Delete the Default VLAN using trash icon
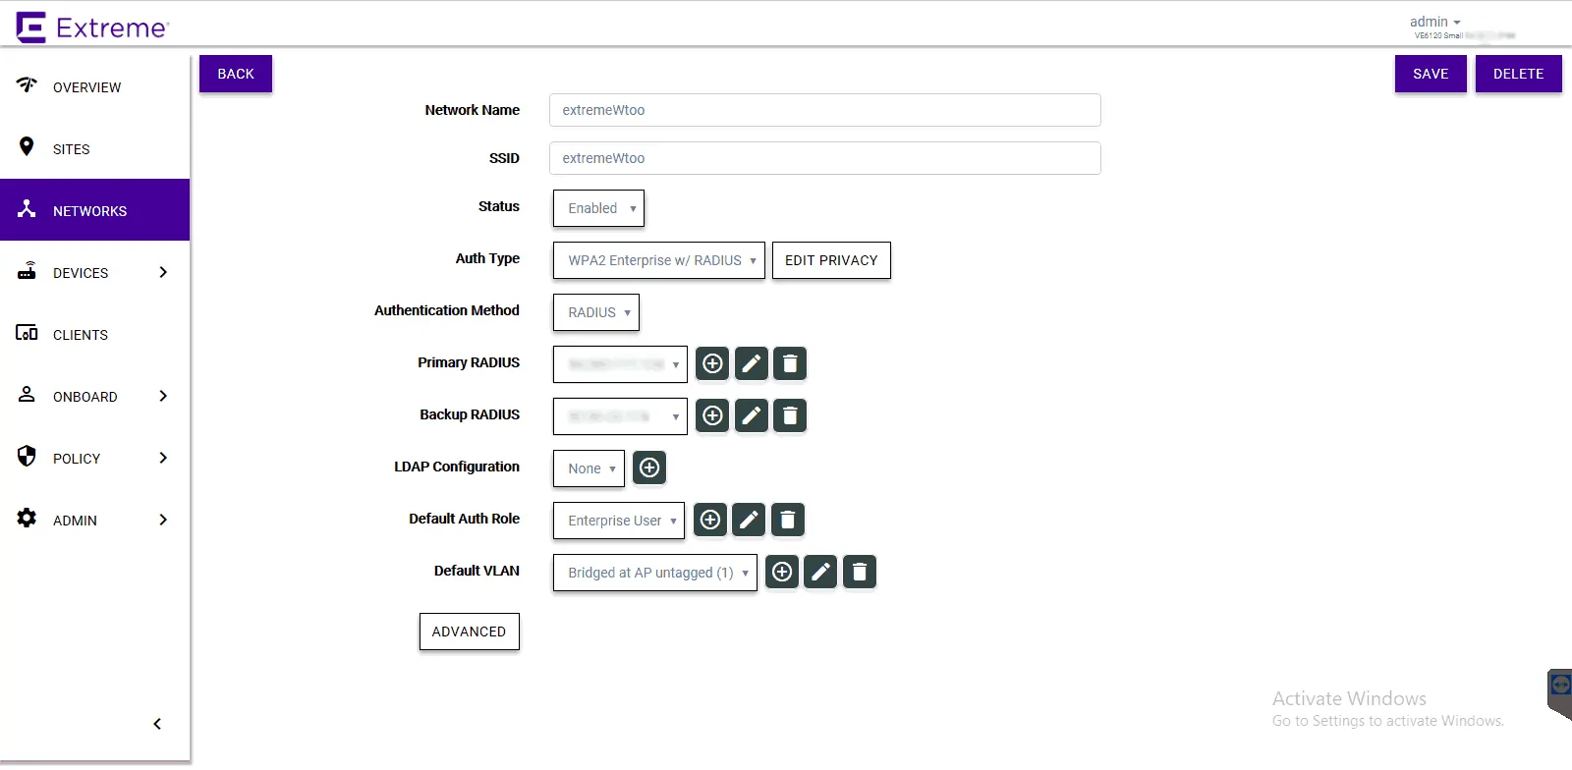This screenshot has height=770, width=1572. pos(860,573)
